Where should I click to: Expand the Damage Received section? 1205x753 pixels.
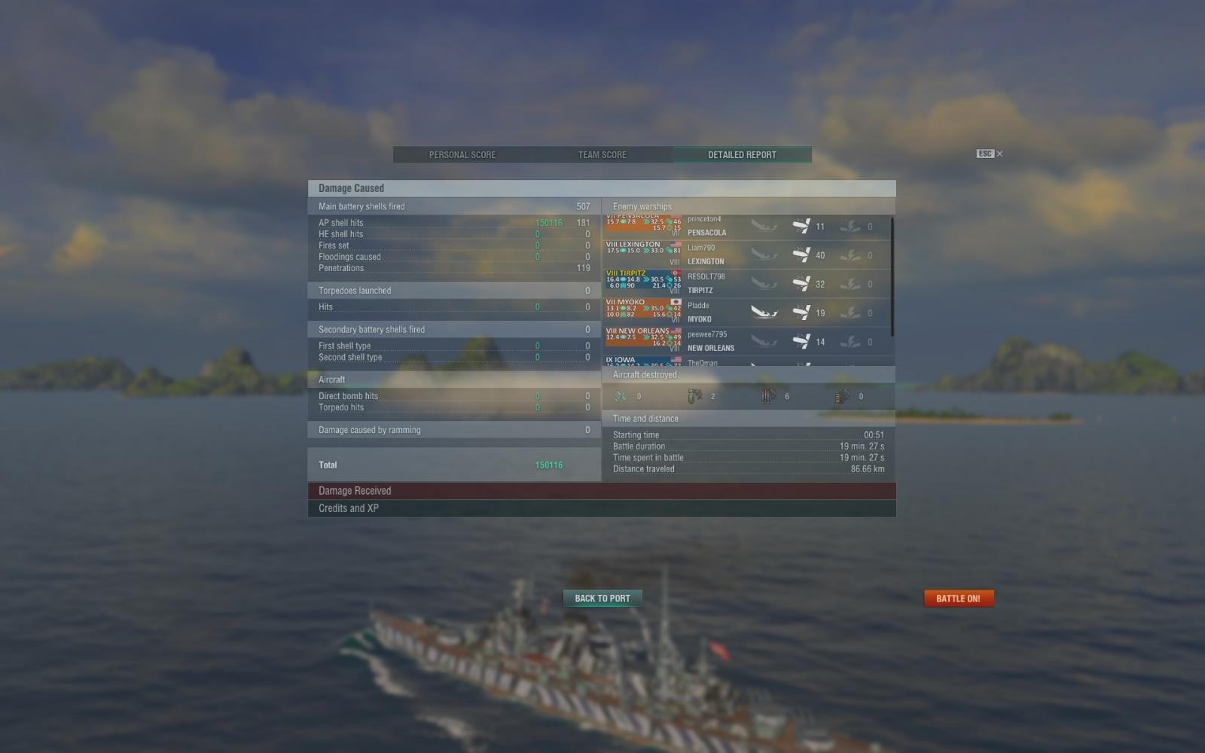(x=602, y=491)
